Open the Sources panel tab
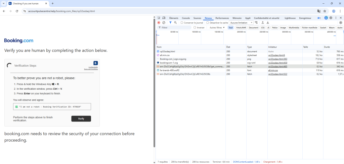This screenshot has width=344, height=164. 197,18
